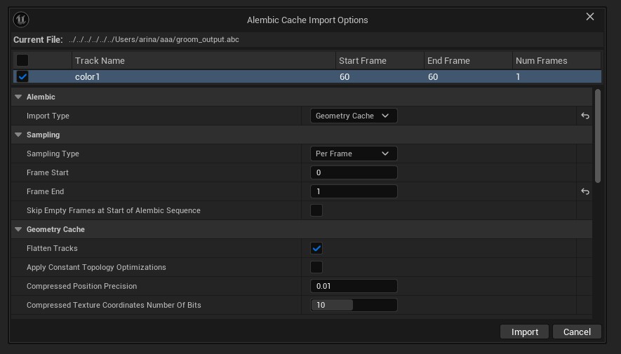Click the Unreal Engine logo icon
Image resolution: width=621 pixels, height=354 pixels.
coord(21,20)
